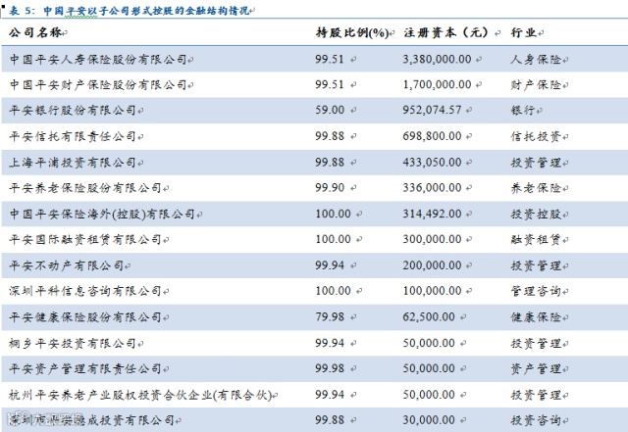This screenshot has width=628, height=432.
Task: Click the table title 表 5 中国平安以子公司形式控股的金融结构情况
Action: 129,10
